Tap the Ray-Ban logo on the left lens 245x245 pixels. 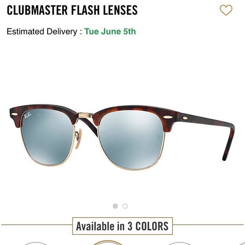(x=27, y=116)
